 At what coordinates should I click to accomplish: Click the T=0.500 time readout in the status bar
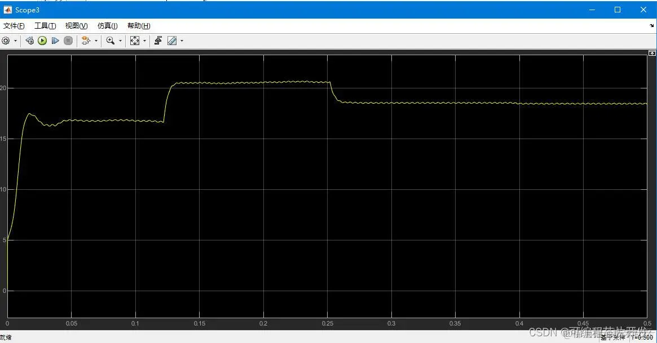(642, 337)
